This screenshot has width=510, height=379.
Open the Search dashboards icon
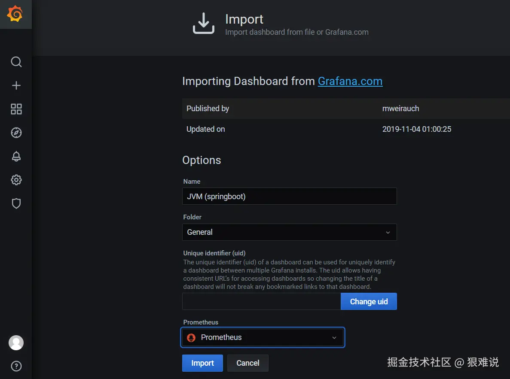pos(16,62)
